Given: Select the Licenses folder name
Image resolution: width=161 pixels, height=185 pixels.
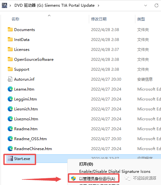Looking at the screenshot, I should pyautogui.click(x=22, y=49).
